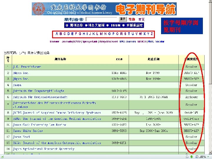
Task: Open JAOA American Osteopathic Association journal link
Action: 57,143
